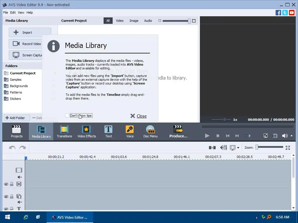Click the Produce button
Viewport: 298px width, 223px height.
178,132
